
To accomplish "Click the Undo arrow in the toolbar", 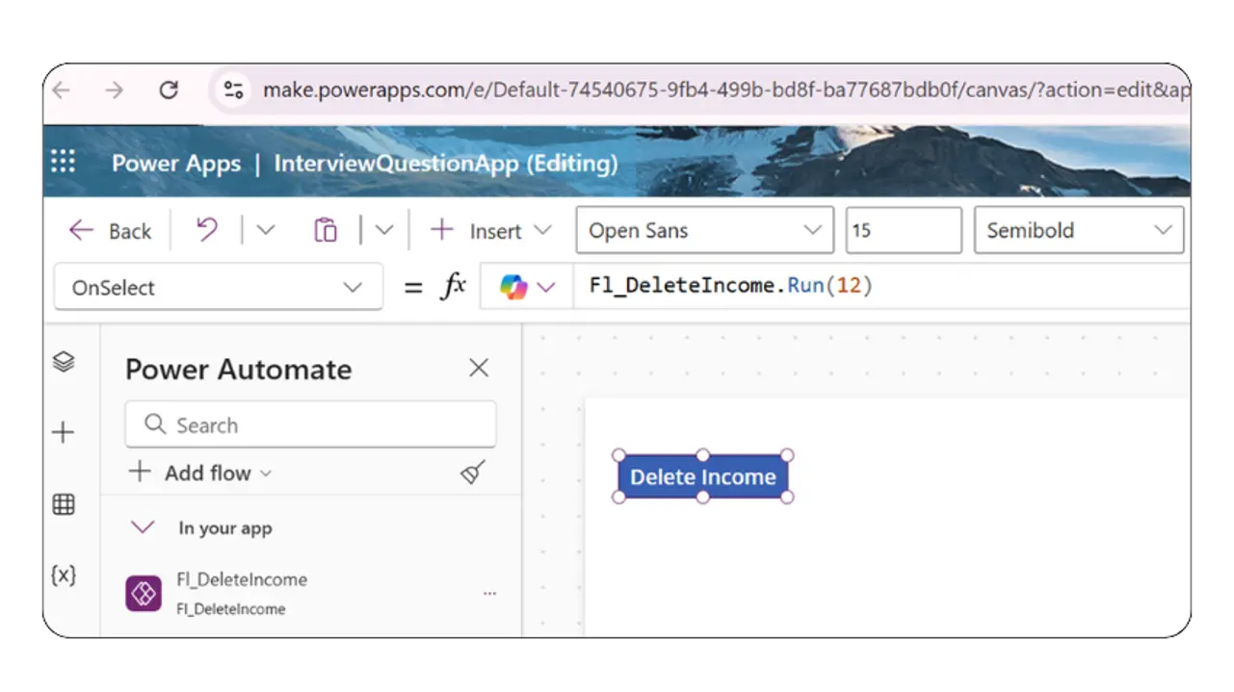I will 205,229.
